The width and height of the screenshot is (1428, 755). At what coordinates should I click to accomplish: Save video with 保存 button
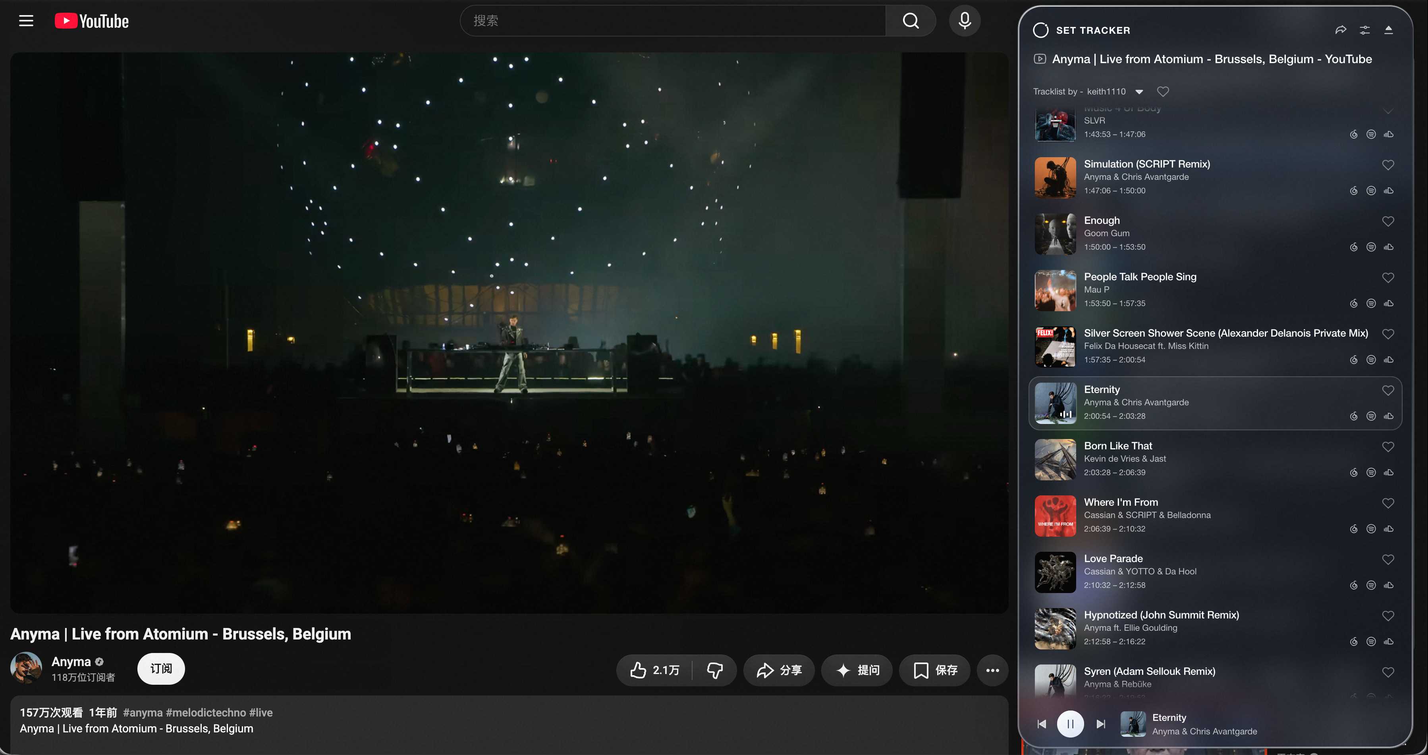pyautogui.click(x=935, y=670)
